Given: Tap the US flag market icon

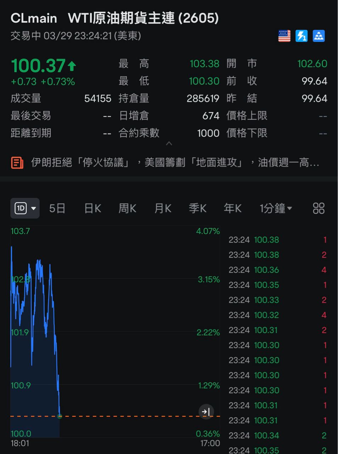Looking at the screenshot, I should point(284,36).
